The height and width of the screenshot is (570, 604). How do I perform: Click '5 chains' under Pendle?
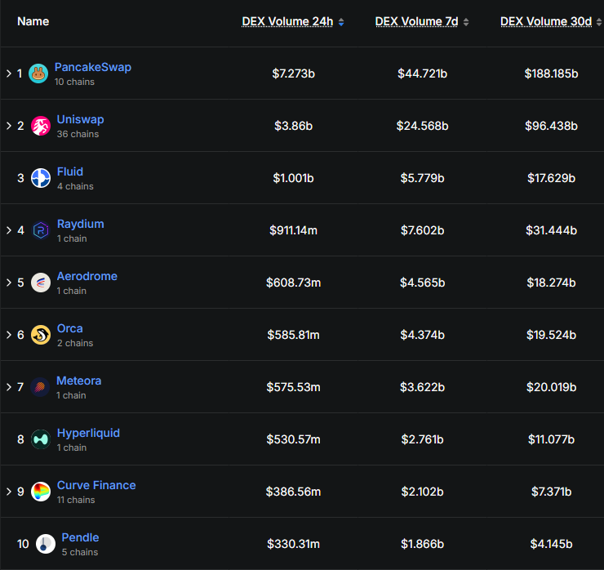[80, 552]
